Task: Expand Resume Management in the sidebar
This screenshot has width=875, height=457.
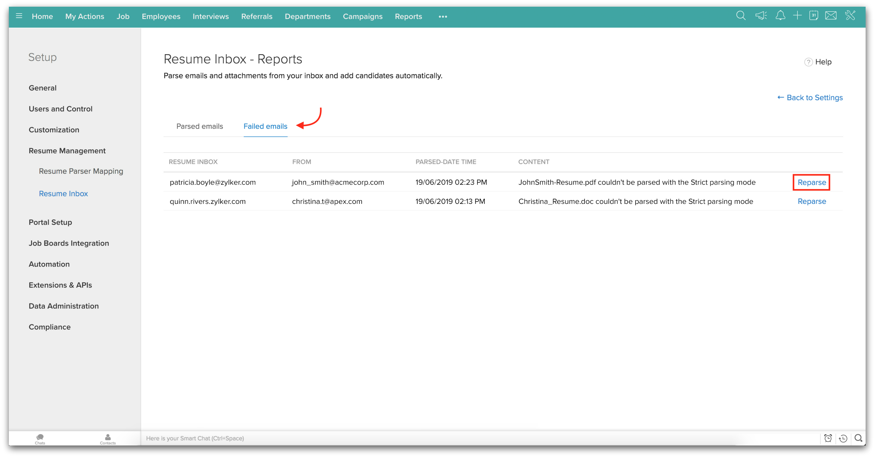Action: [x=67, y=151]
